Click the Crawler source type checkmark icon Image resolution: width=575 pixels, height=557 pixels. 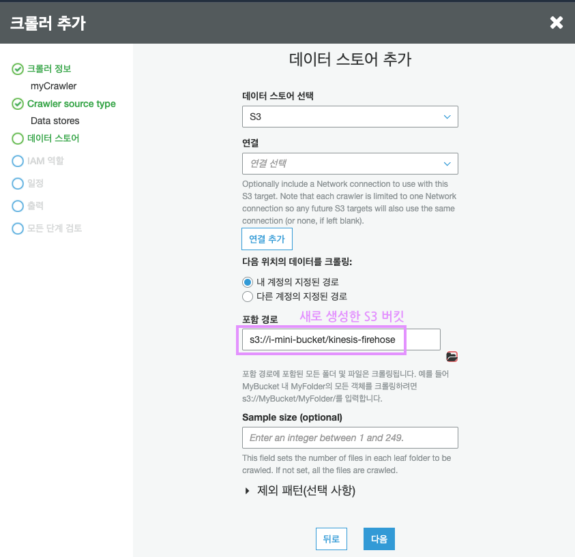18,104
